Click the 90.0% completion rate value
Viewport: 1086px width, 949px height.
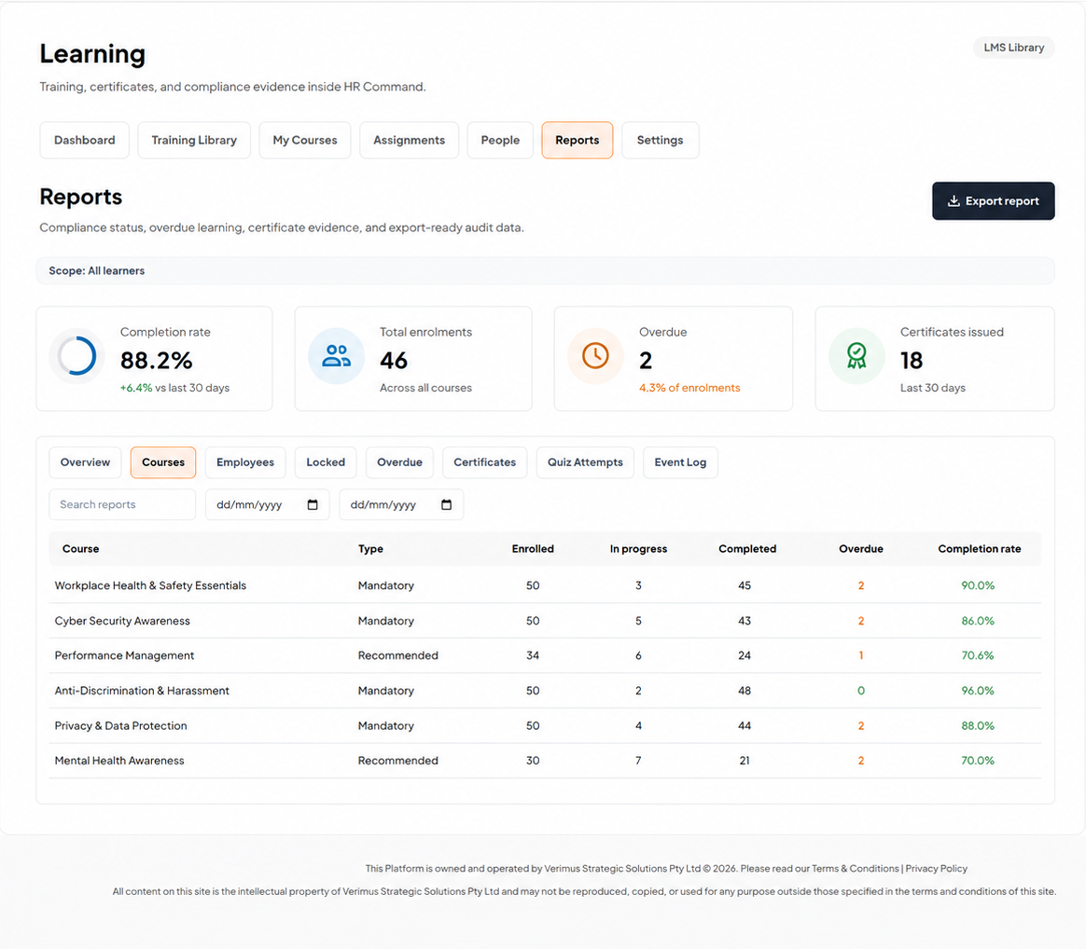977,585
